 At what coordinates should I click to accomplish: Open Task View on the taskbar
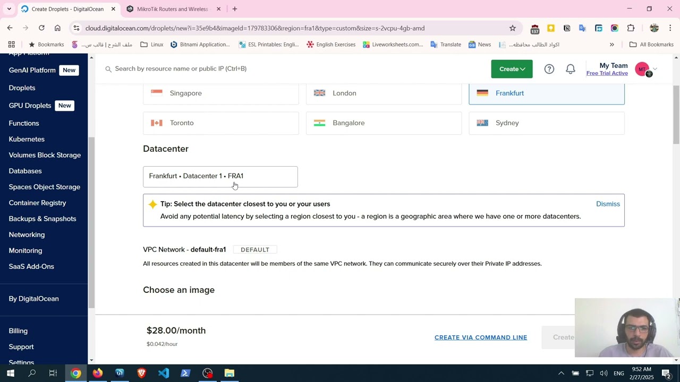[53, 373]
